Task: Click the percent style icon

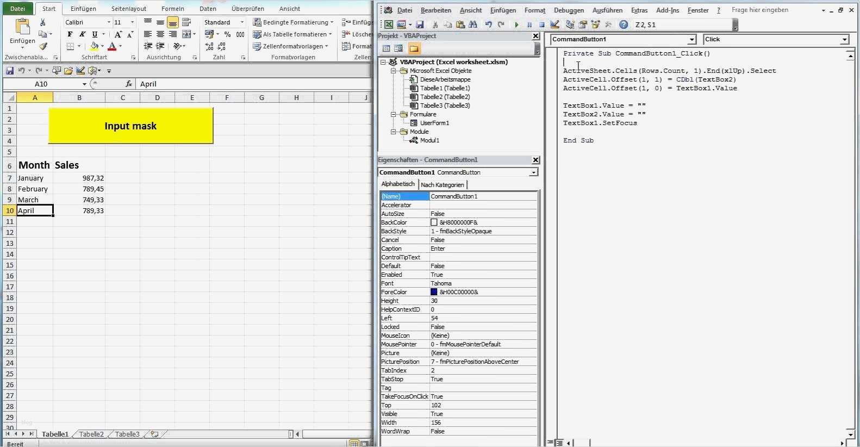Action: click(x=227, y=34)
